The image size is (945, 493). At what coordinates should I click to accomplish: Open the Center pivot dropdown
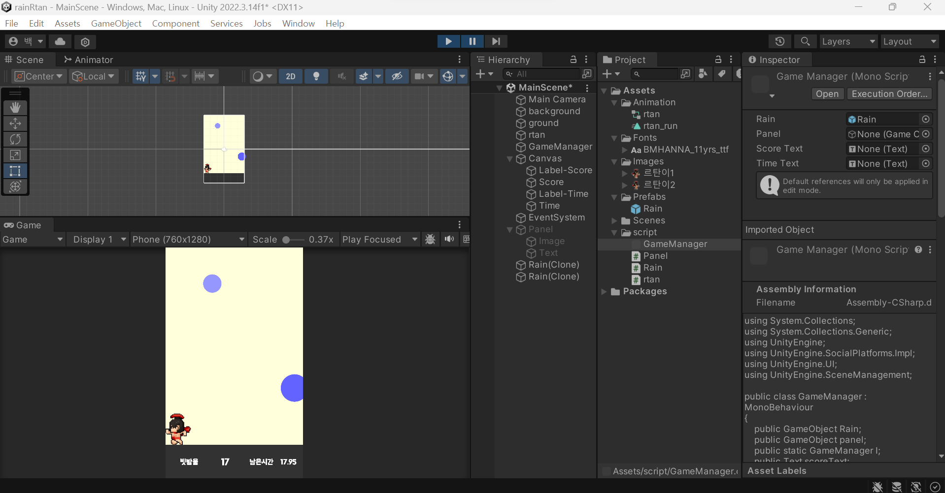point(39,76)
